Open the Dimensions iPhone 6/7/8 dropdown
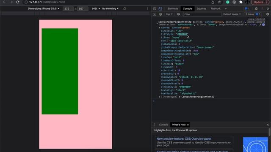The height and width of the screenshot is (152, 271). 44,8
